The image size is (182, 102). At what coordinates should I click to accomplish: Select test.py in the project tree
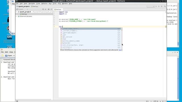[x=24, y=14]
